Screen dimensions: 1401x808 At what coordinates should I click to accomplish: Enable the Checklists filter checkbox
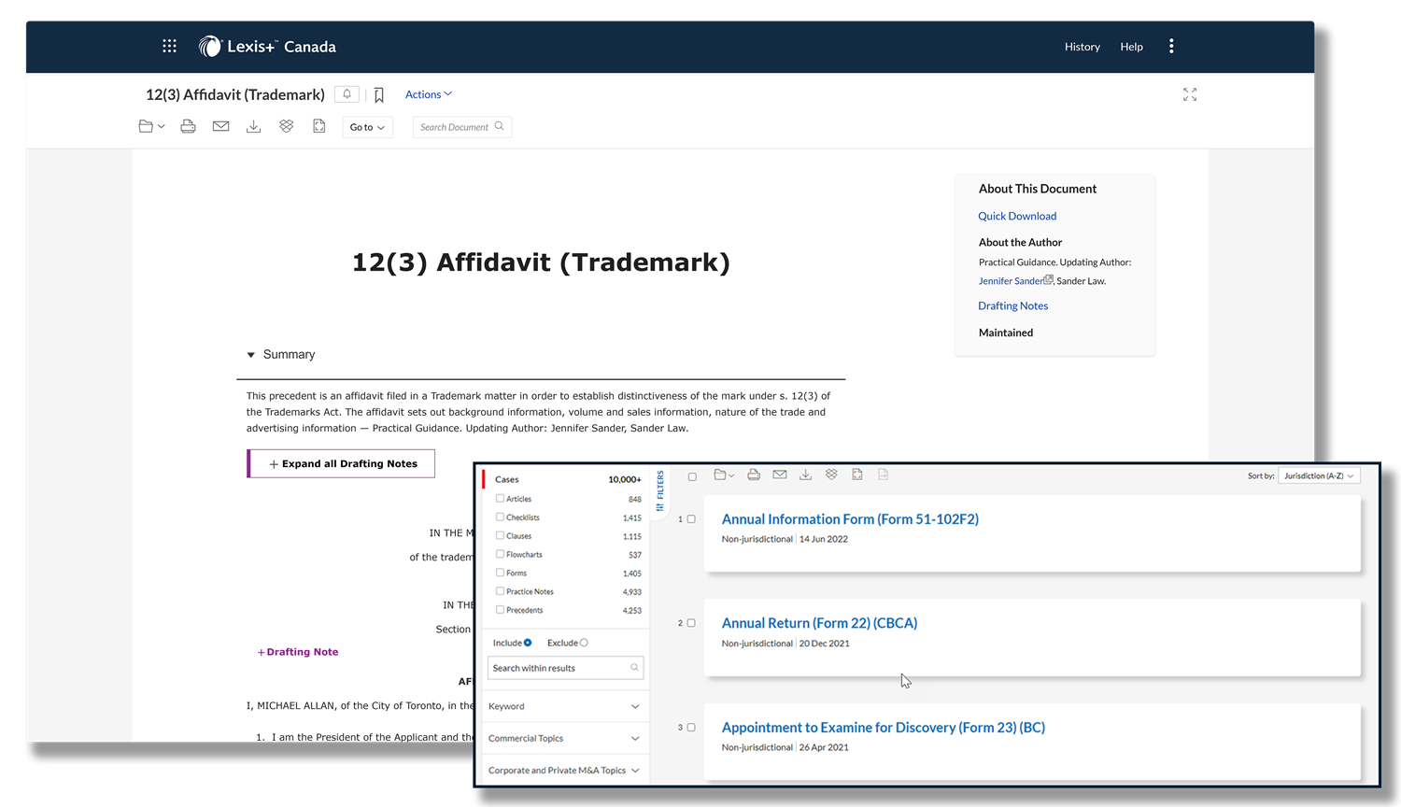(x=500, y=517)
